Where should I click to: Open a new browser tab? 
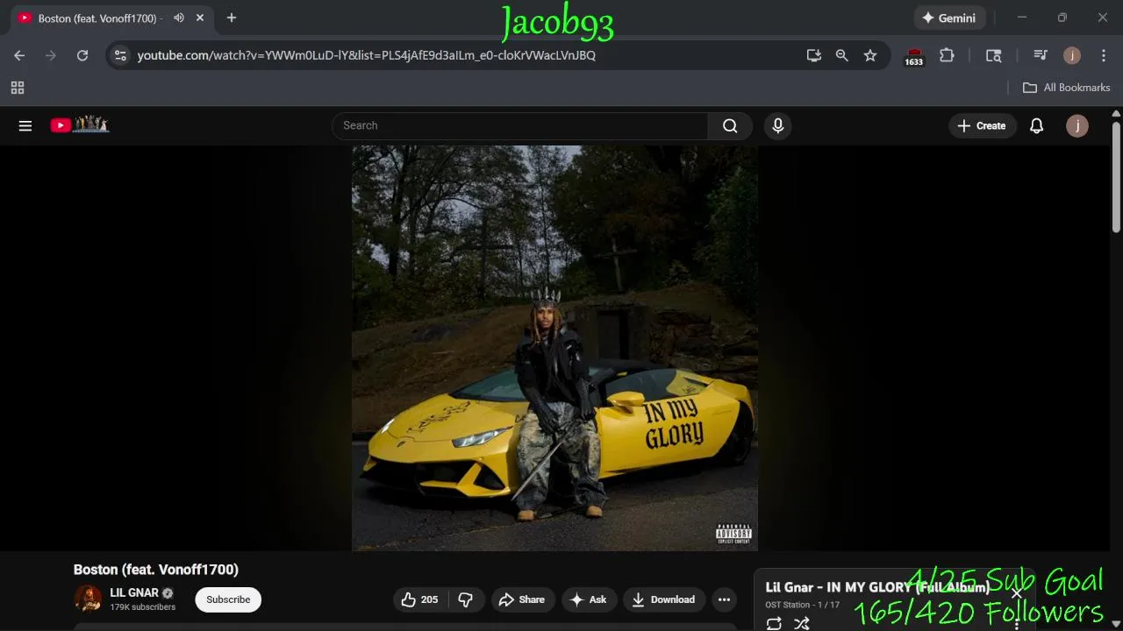pyautogui.click(x=232, y=18)
